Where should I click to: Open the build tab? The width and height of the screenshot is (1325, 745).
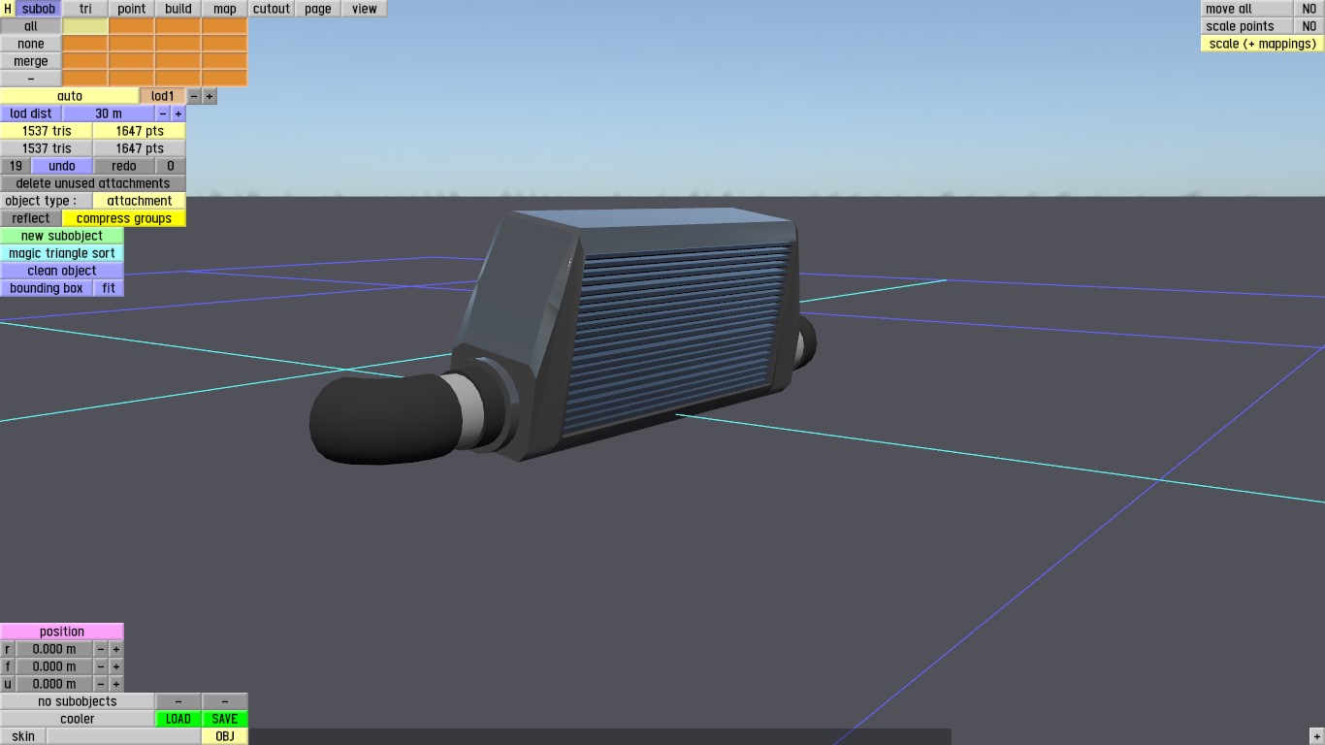(178, 9)
